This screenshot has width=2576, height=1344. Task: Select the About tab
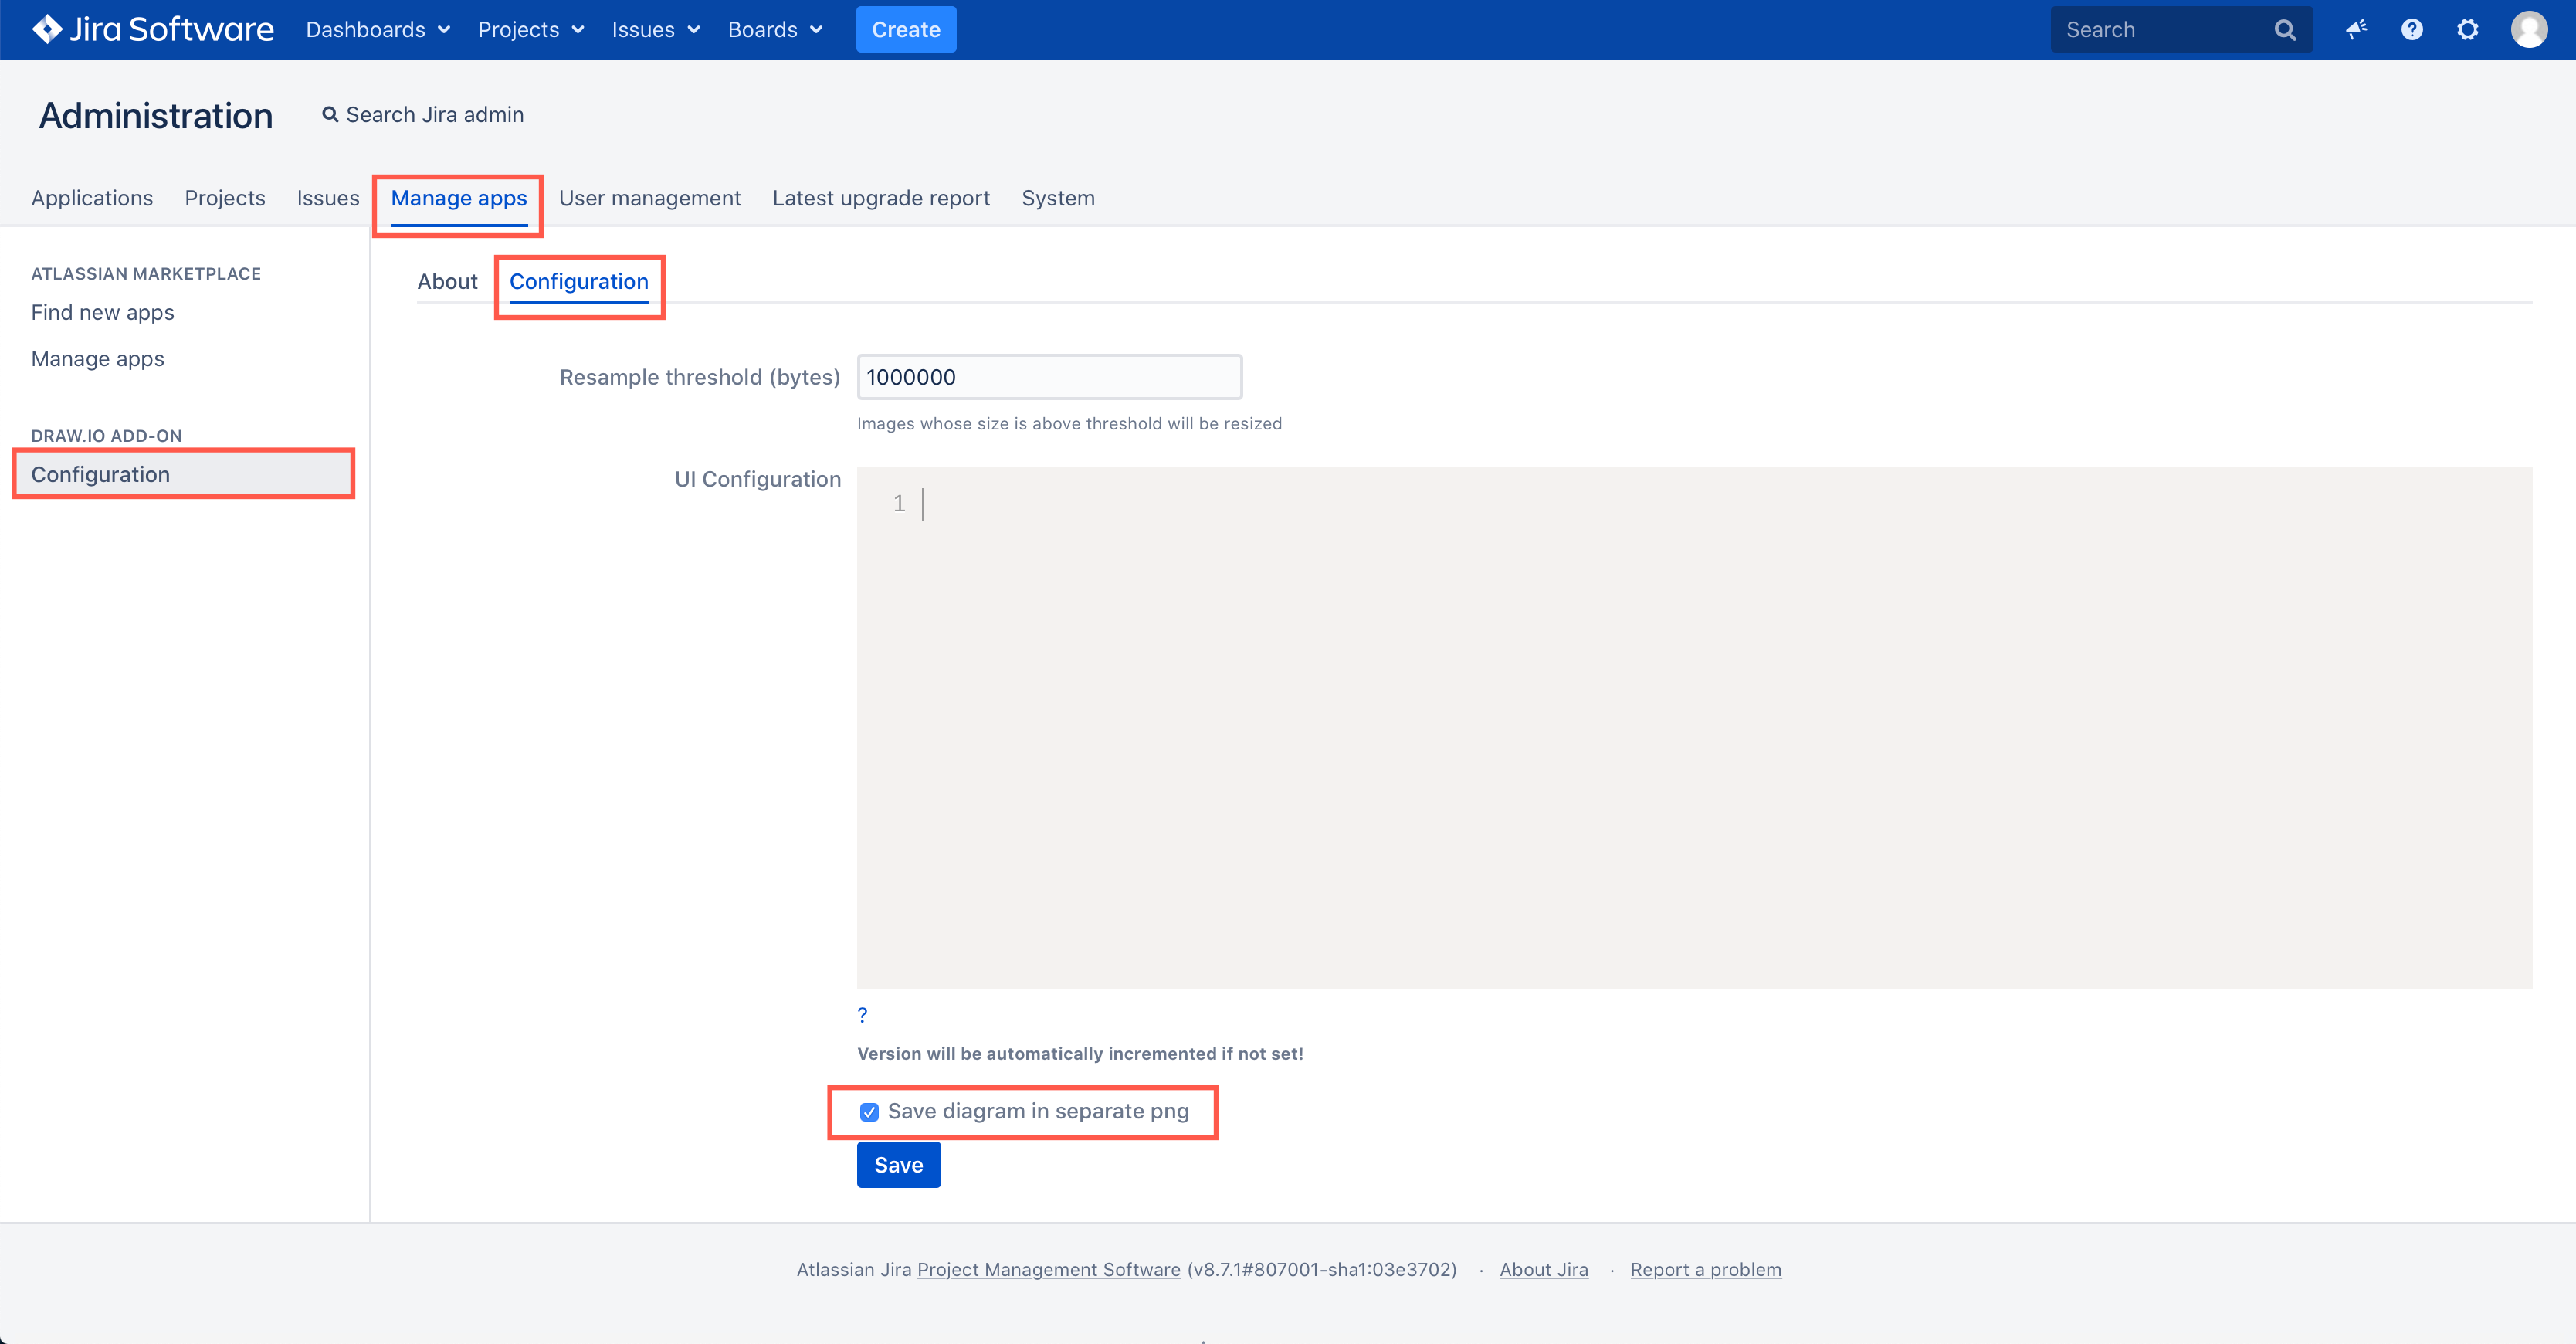coord(449,281)
